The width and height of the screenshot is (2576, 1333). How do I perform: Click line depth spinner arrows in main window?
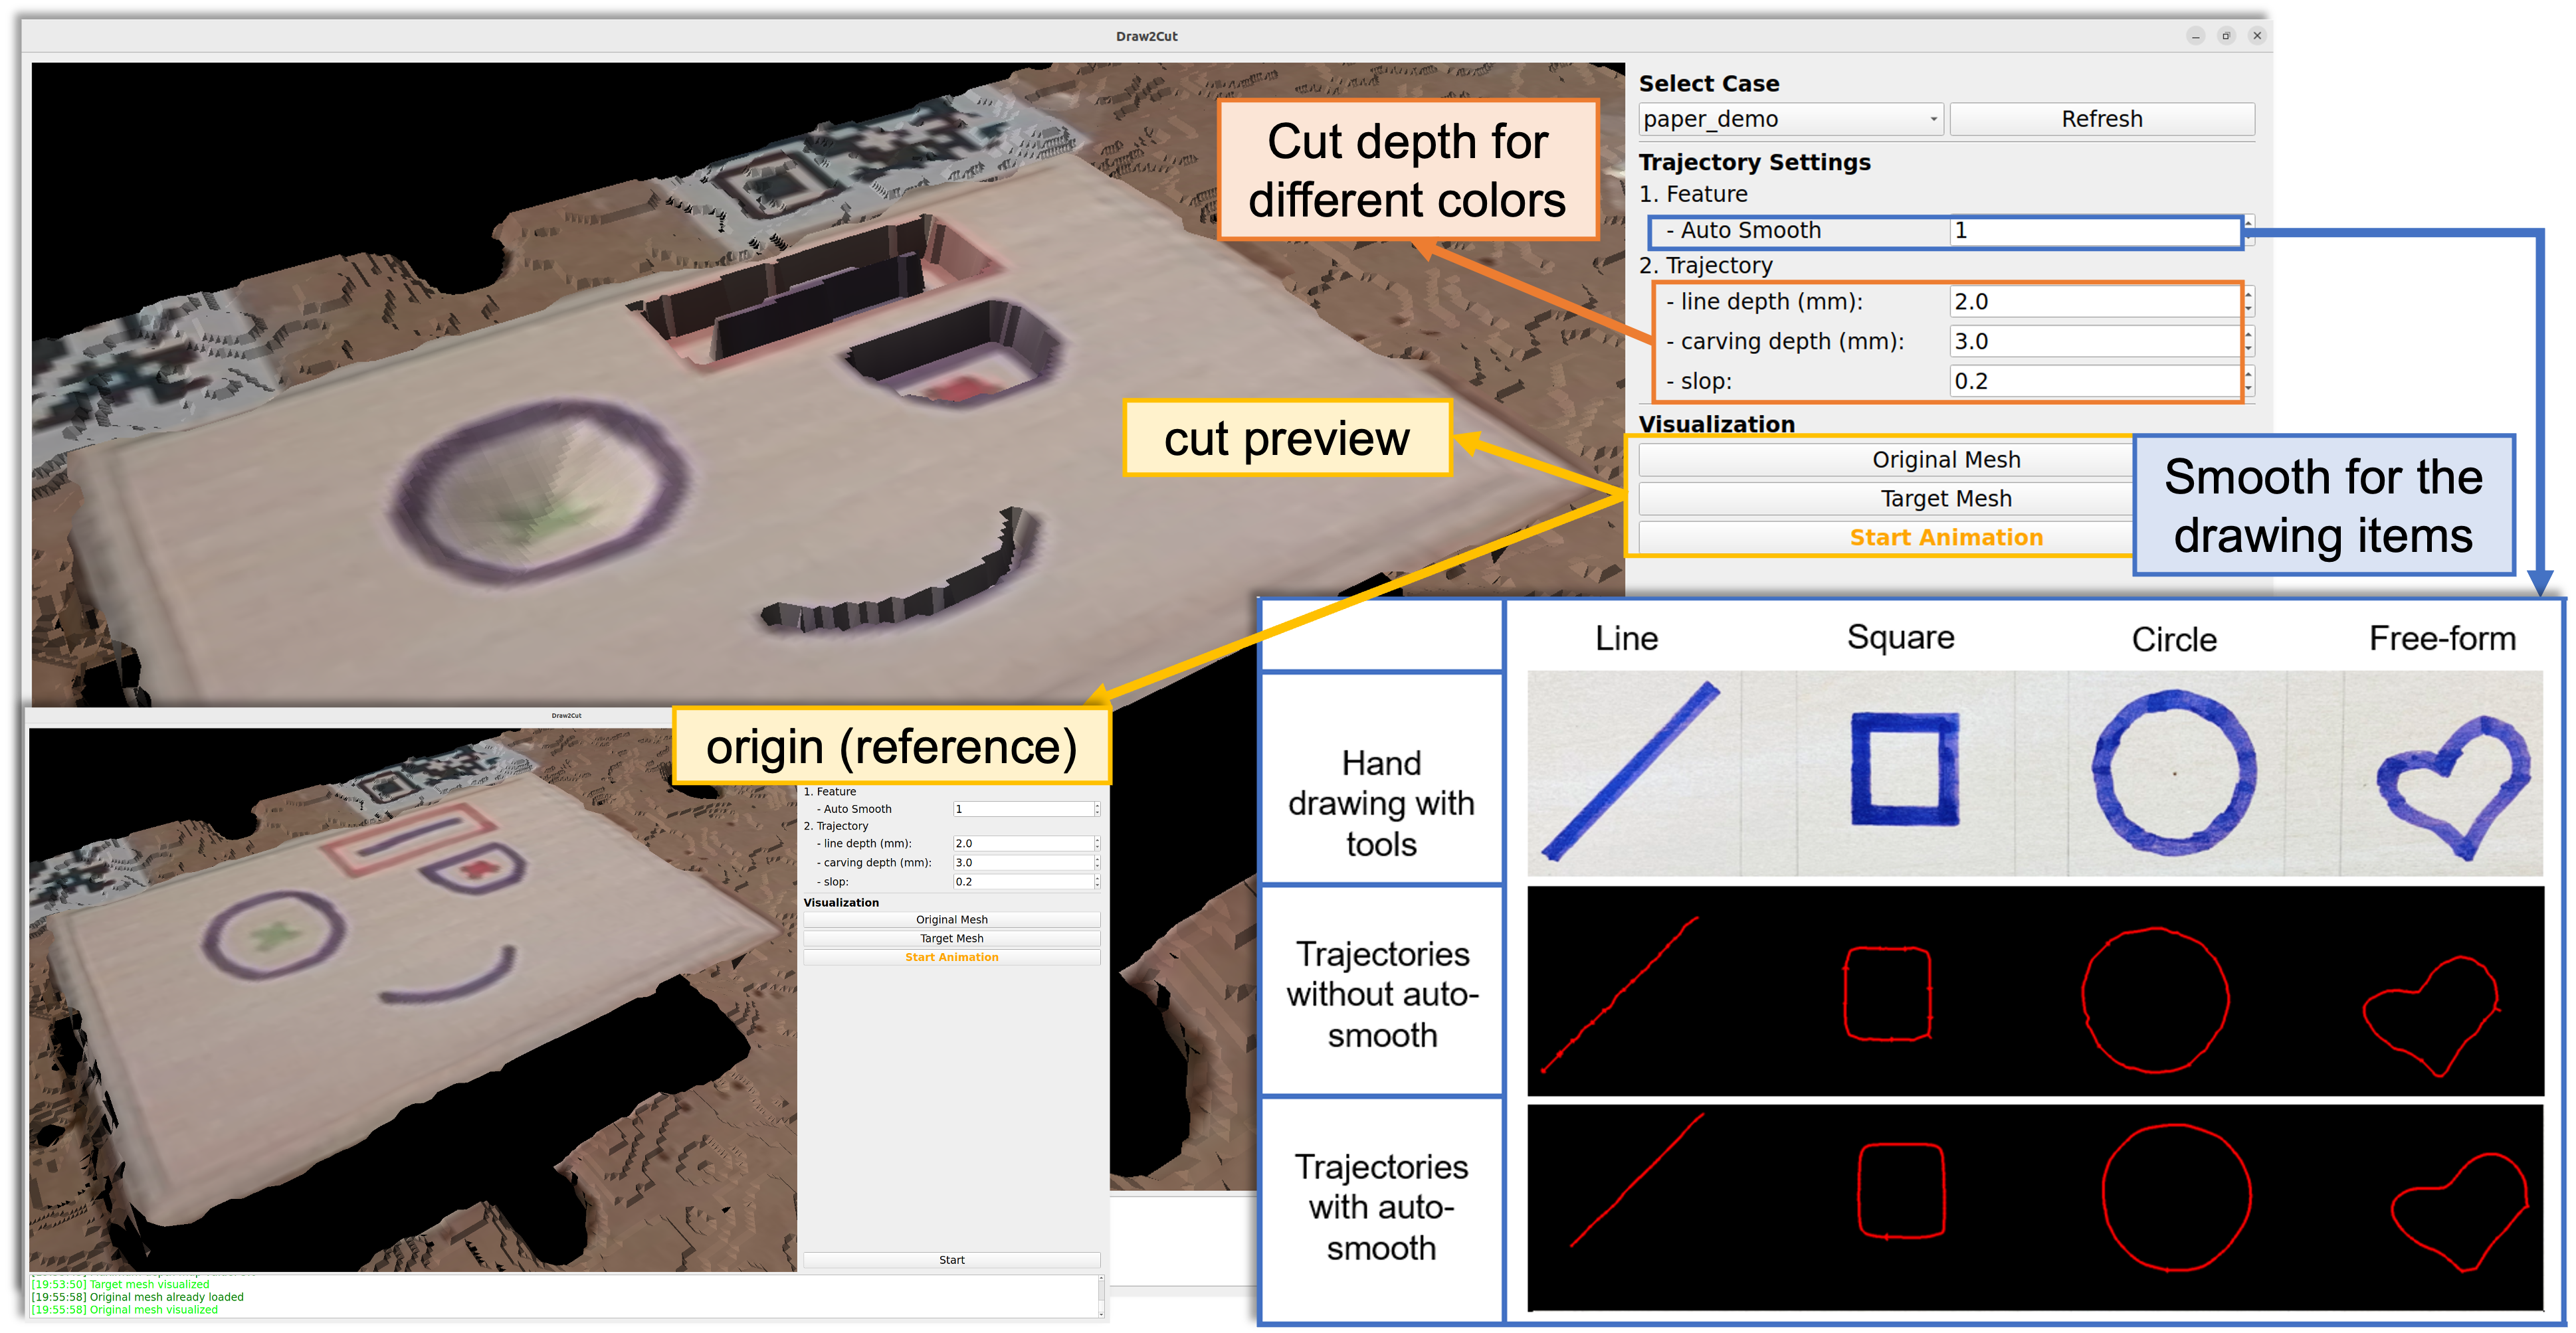[x=2249, y=302]
